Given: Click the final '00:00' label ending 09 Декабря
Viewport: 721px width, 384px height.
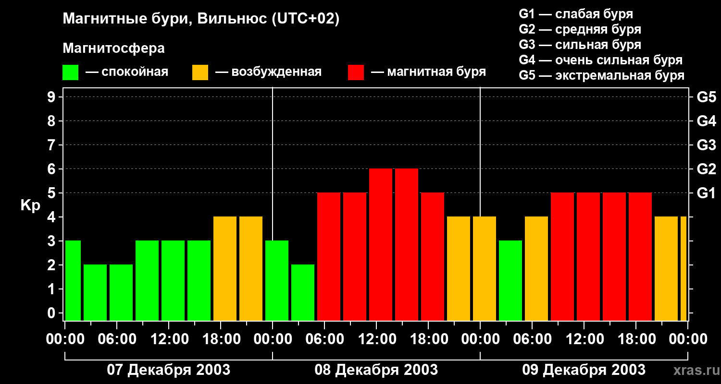Looking at the screenshot, I should (x=688, y=339).
